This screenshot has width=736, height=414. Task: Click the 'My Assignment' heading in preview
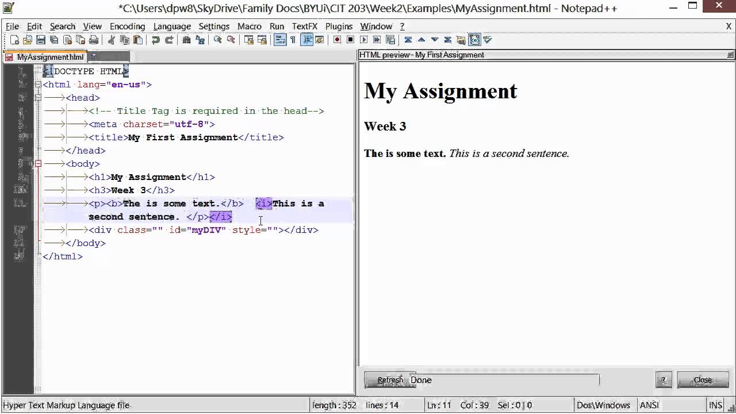440,91
